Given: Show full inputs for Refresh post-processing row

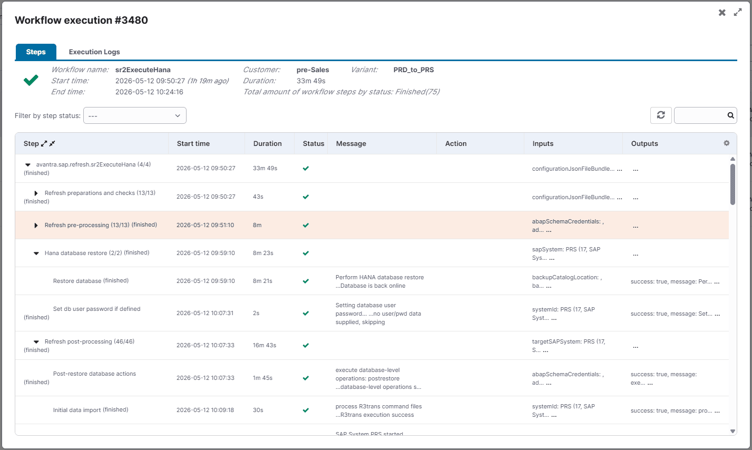Looking at the screenshot, I should pos(545,350).
